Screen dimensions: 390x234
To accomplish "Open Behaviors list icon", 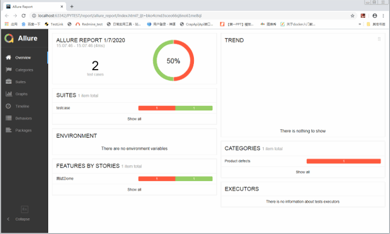I will click(9, 118).
